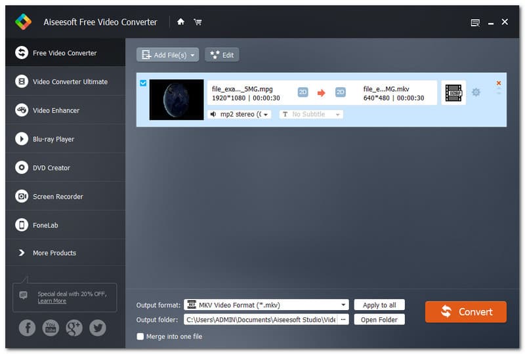
Task: Open the Twitter social icon
Action: pos(98,328)
